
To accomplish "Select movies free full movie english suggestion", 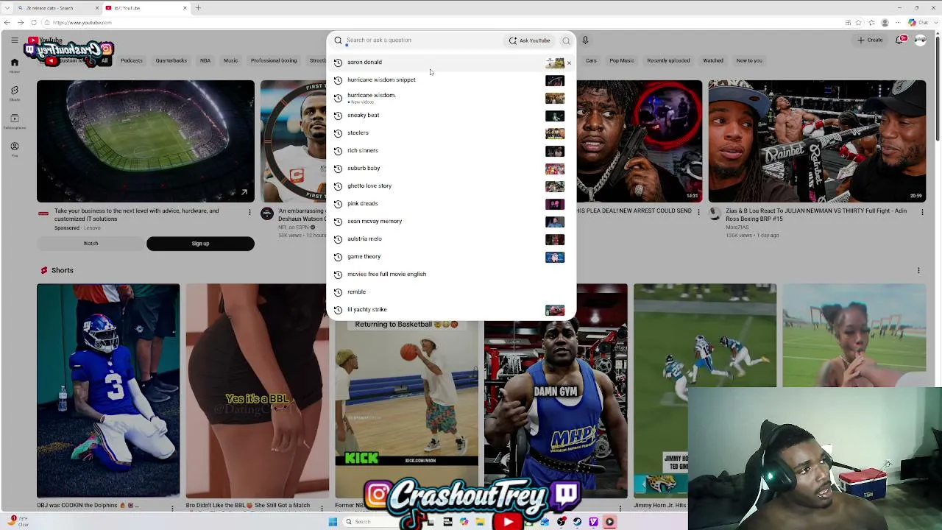I will click(x=450, y=275).
